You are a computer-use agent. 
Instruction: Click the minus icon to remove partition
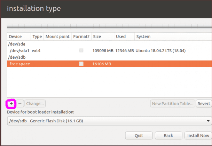(20, 103)
